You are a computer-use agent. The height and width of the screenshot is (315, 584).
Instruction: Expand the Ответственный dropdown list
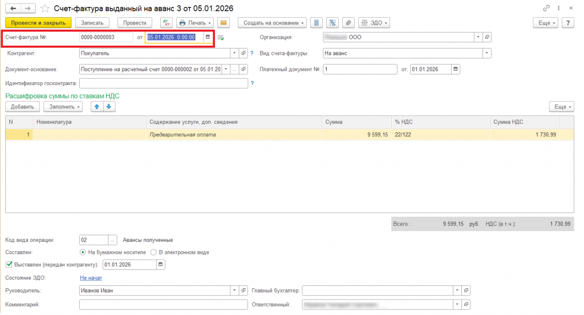[457, 304]
